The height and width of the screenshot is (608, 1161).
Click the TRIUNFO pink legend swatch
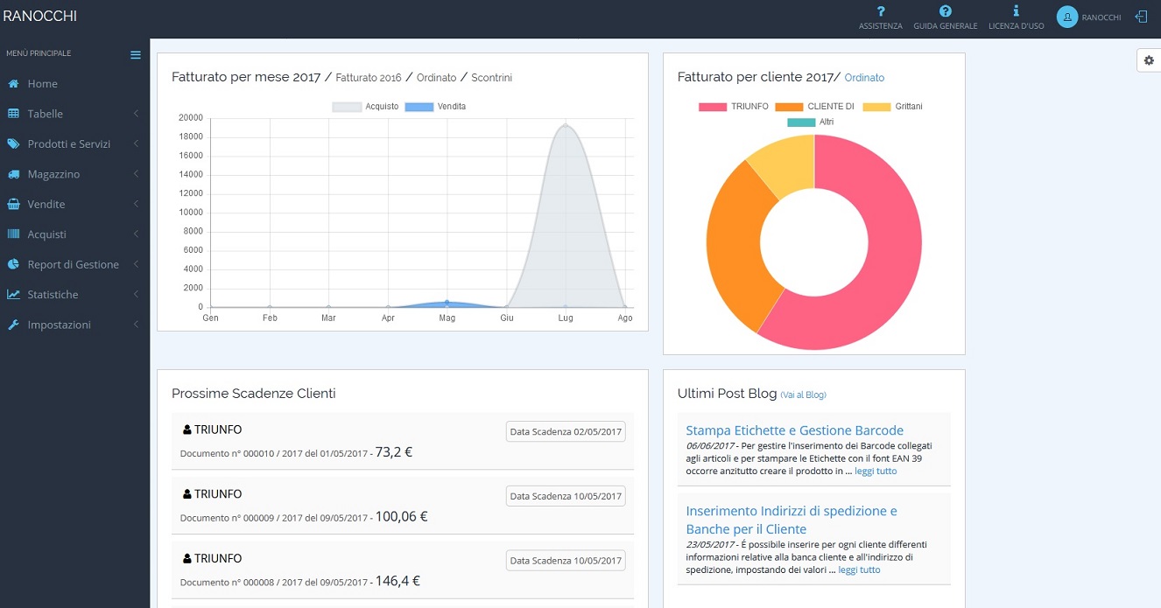(712, 107)
